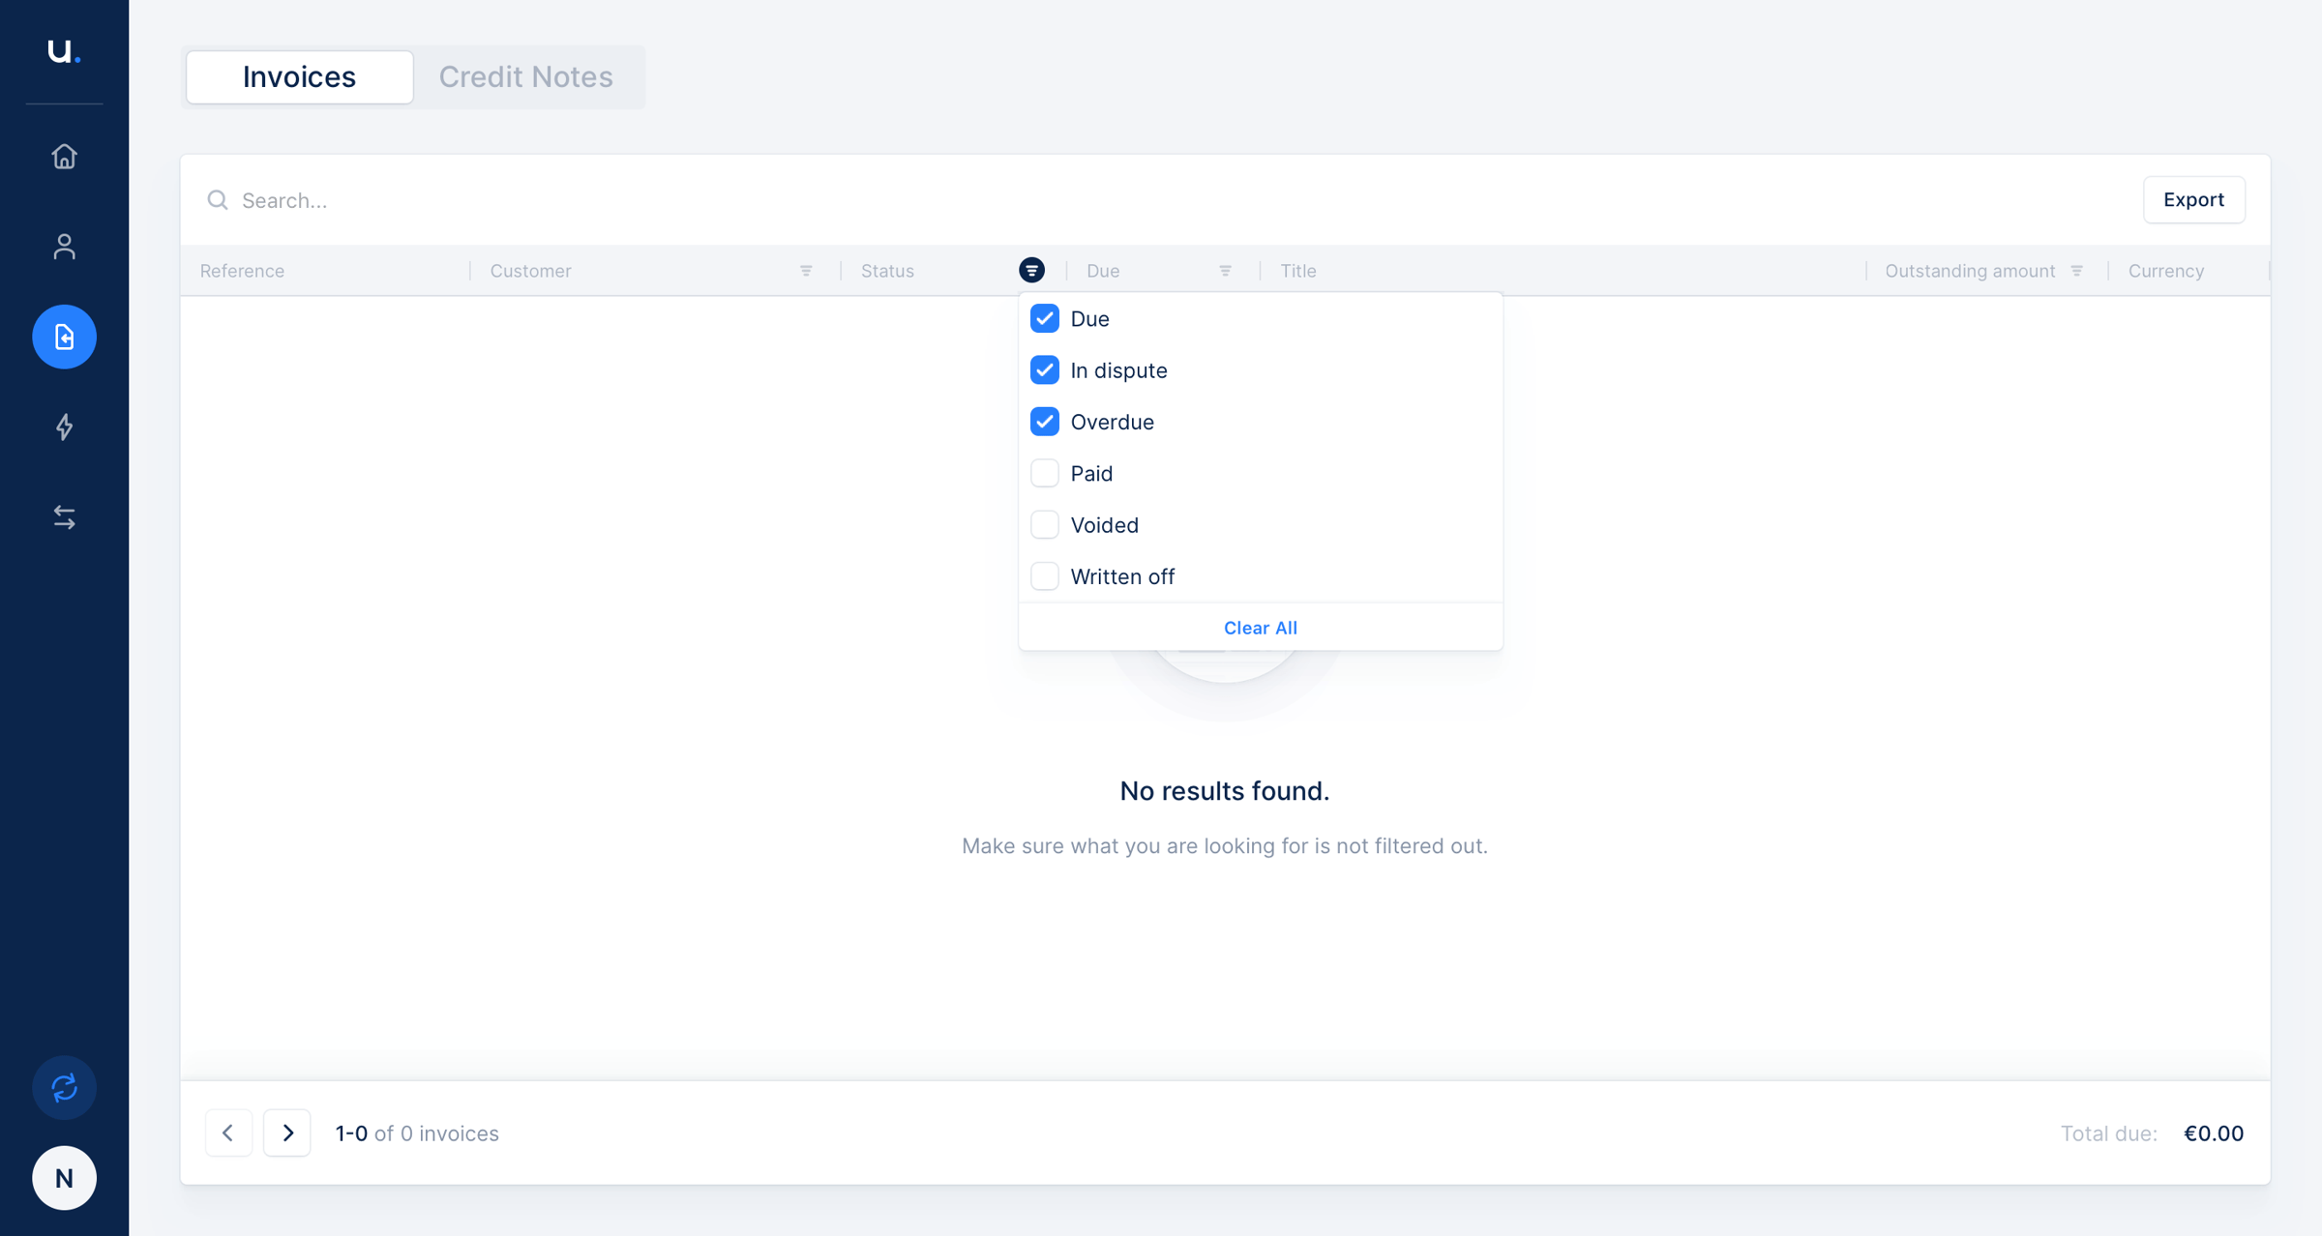The width and height of the screenshot is (2322, 1236).
Task: Open the Home sidebar icon
Action: coord(64,156)
